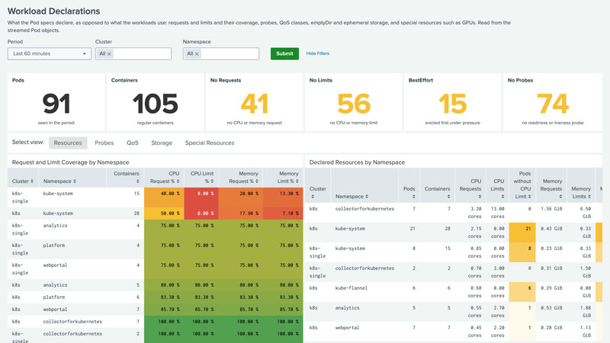Click webportal namespace in Declared Resources table
Image resolution: width=610 pixels, height=343 pixels.
click(x=348, y=328)
